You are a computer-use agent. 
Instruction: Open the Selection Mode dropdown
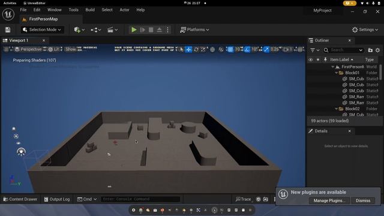coord(42,29)
